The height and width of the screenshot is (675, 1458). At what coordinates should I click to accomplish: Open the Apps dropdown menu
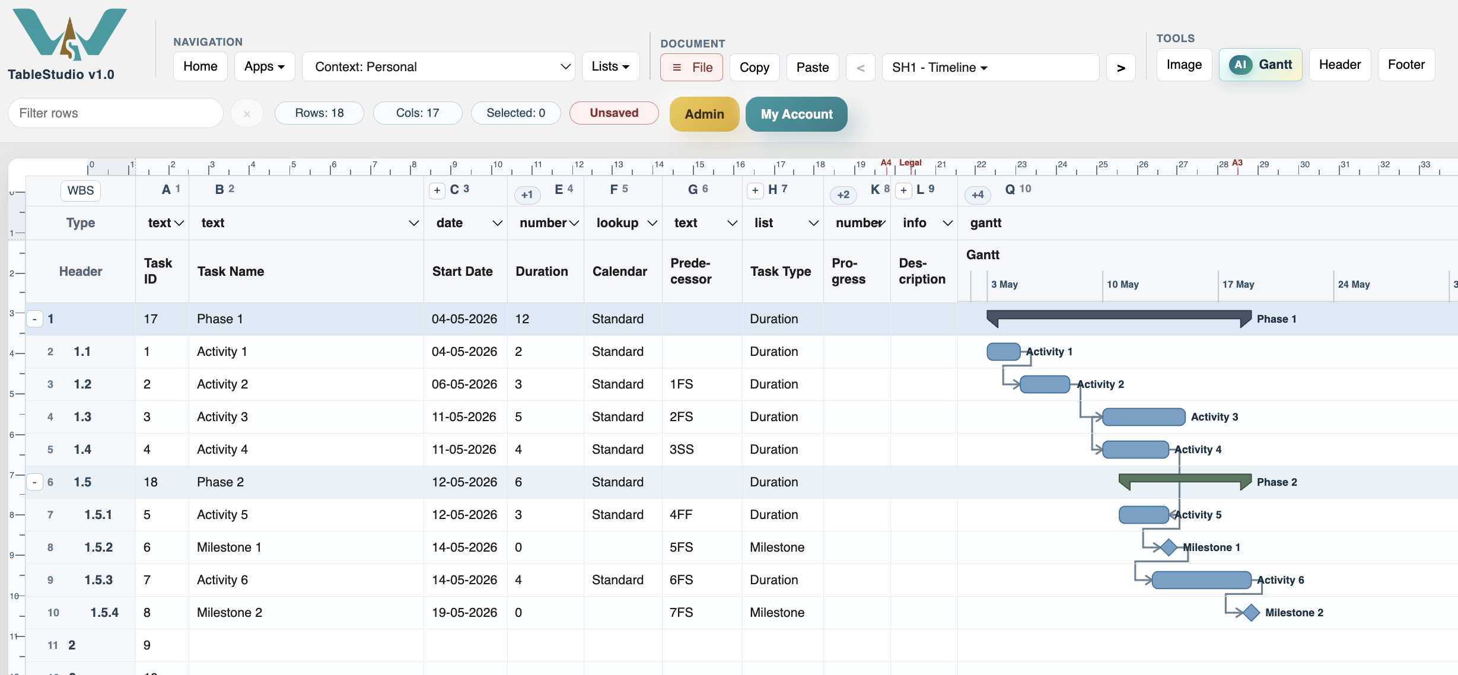265,66
